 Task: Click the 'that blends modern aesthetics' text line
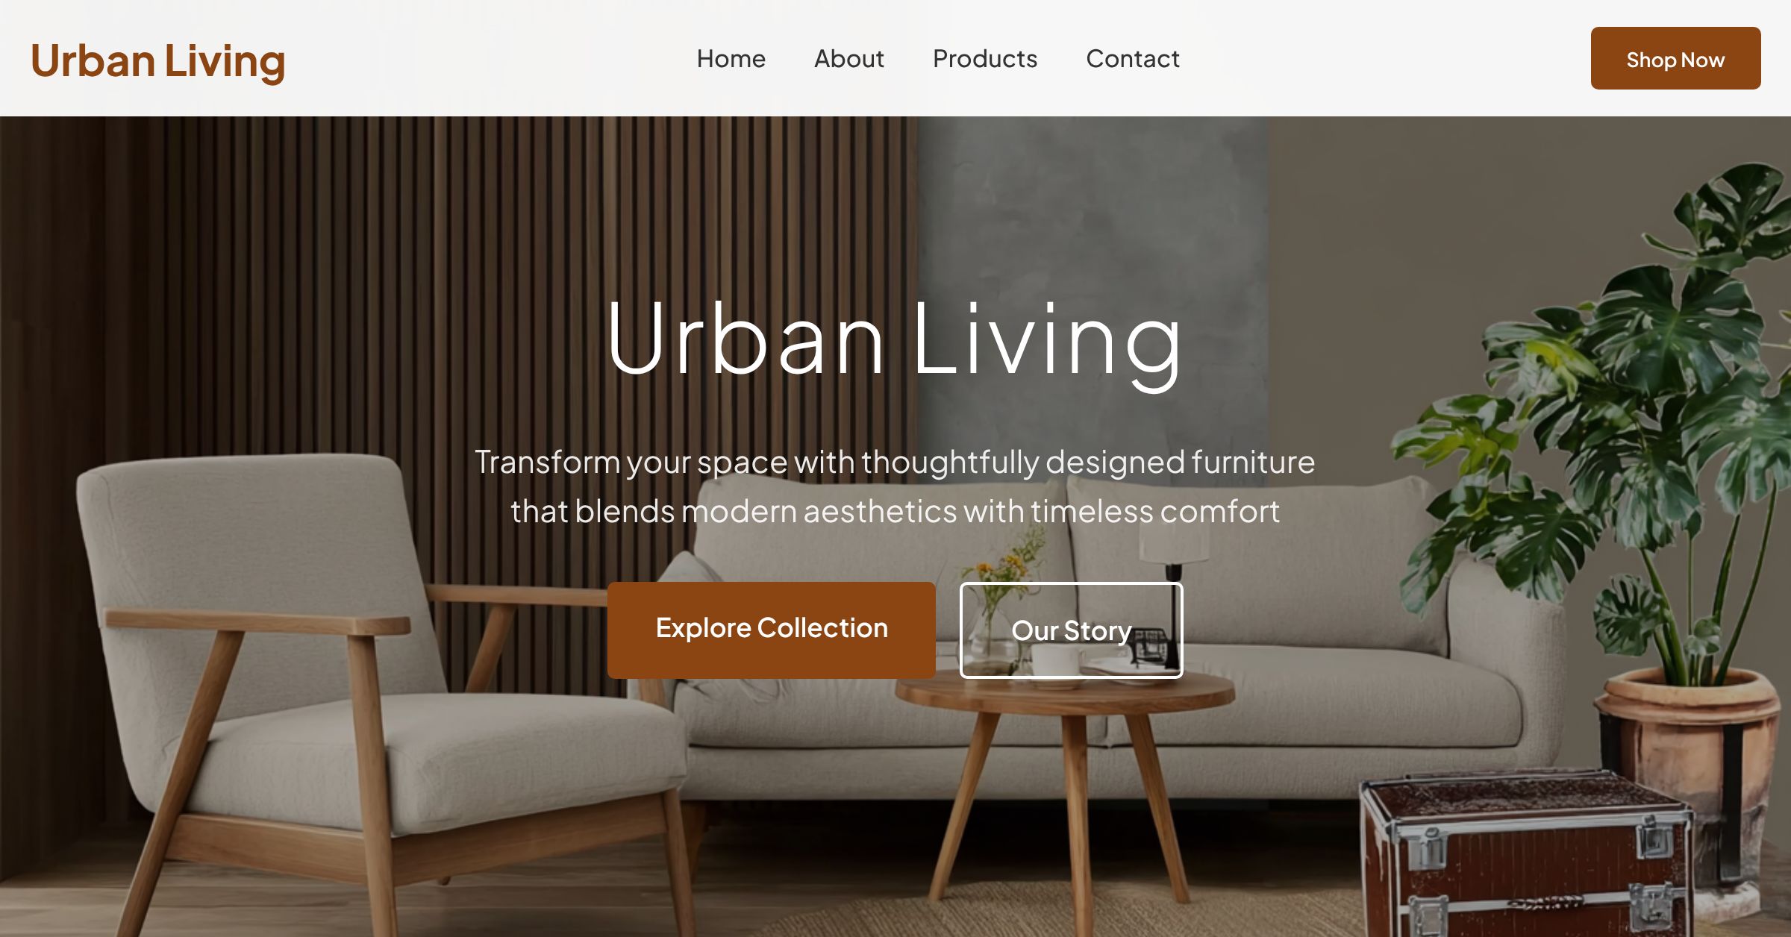pos(895,511)
